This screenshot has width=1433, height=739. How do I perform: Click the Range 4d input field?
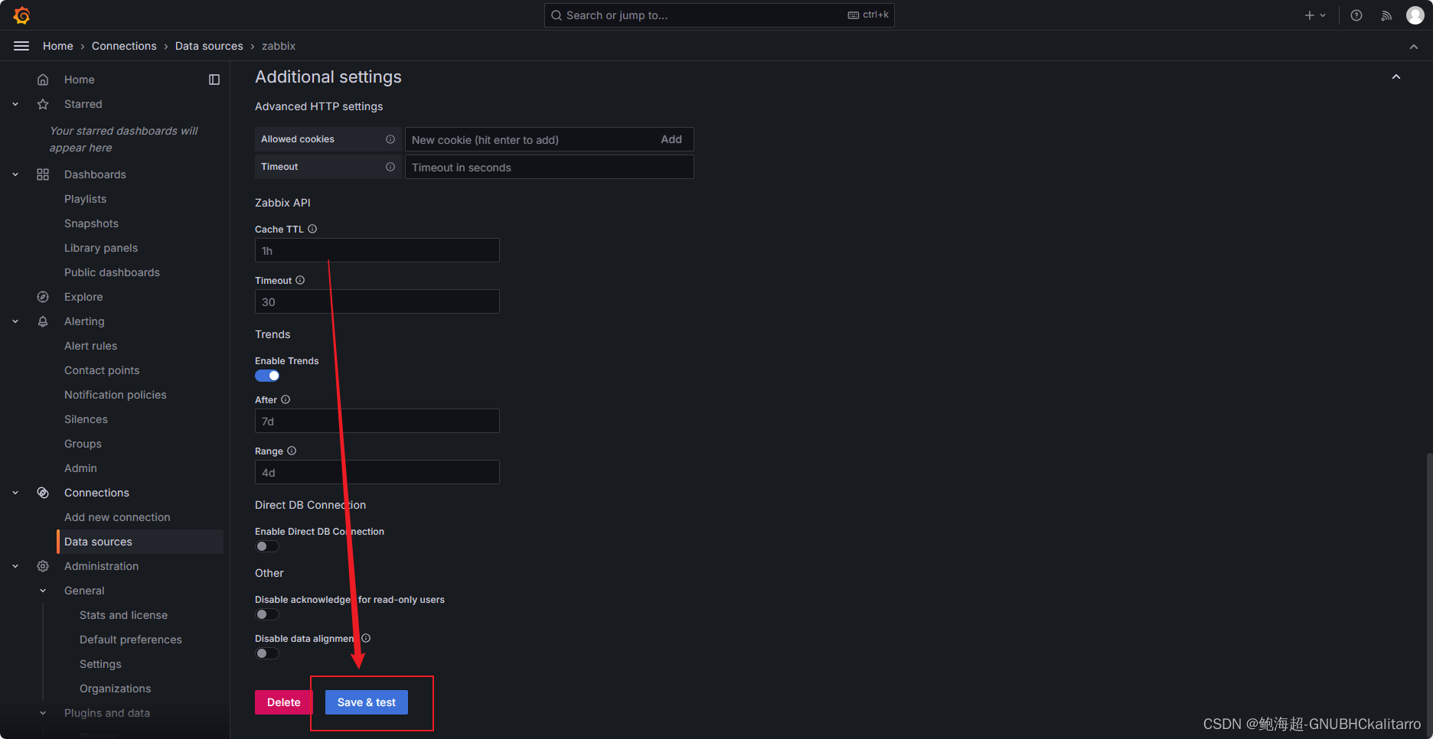[x=377, y=472]
